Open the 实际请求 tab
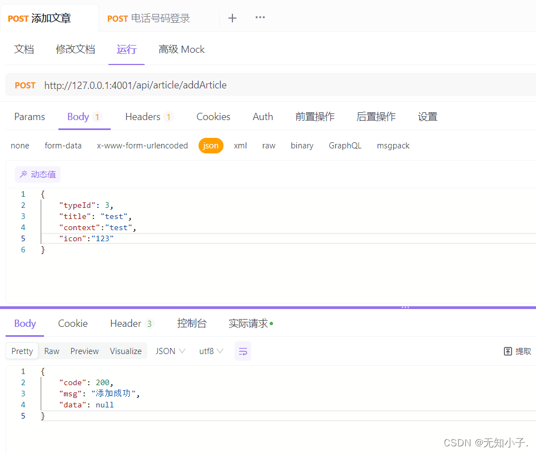Image resolution: width=536 pixels, height=453 pixels. [251, 323]
